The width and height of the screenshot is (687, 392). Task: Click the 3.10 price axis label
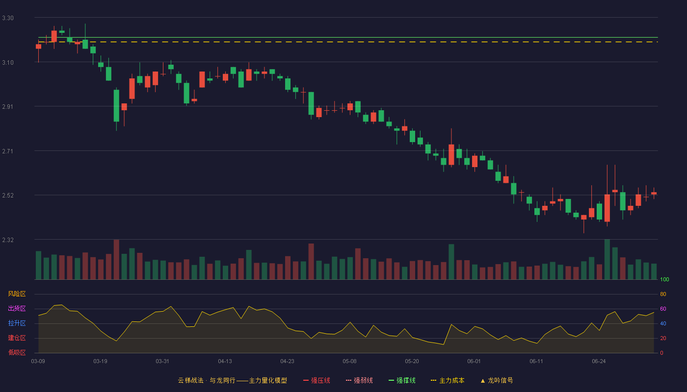tap(8, 62)
